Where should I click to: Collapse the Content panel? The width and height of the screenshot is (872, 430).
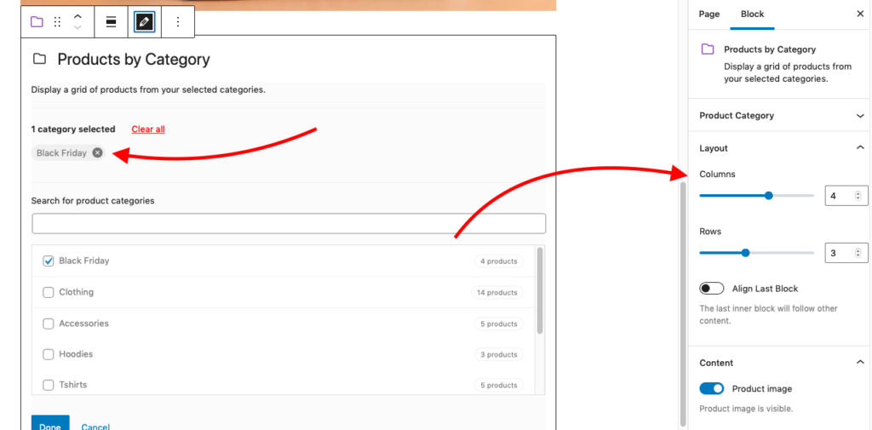(x=780, y=363)
